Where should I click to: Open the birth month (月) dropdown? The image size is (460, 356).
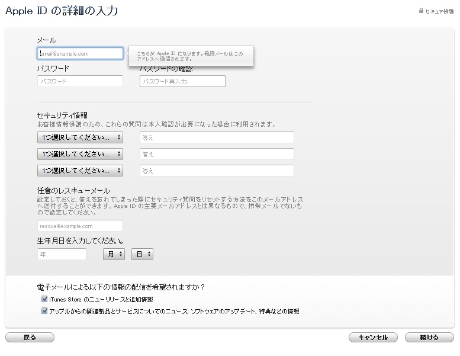pos(114,254)
